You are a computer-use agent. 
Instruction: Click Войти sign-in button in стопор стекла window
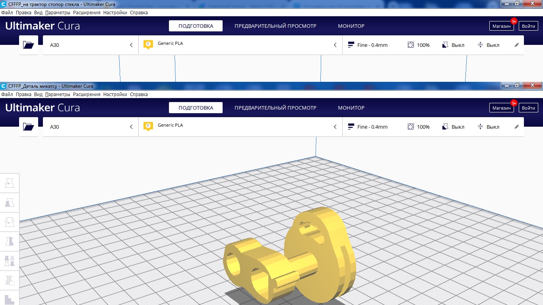click(528, 26)
